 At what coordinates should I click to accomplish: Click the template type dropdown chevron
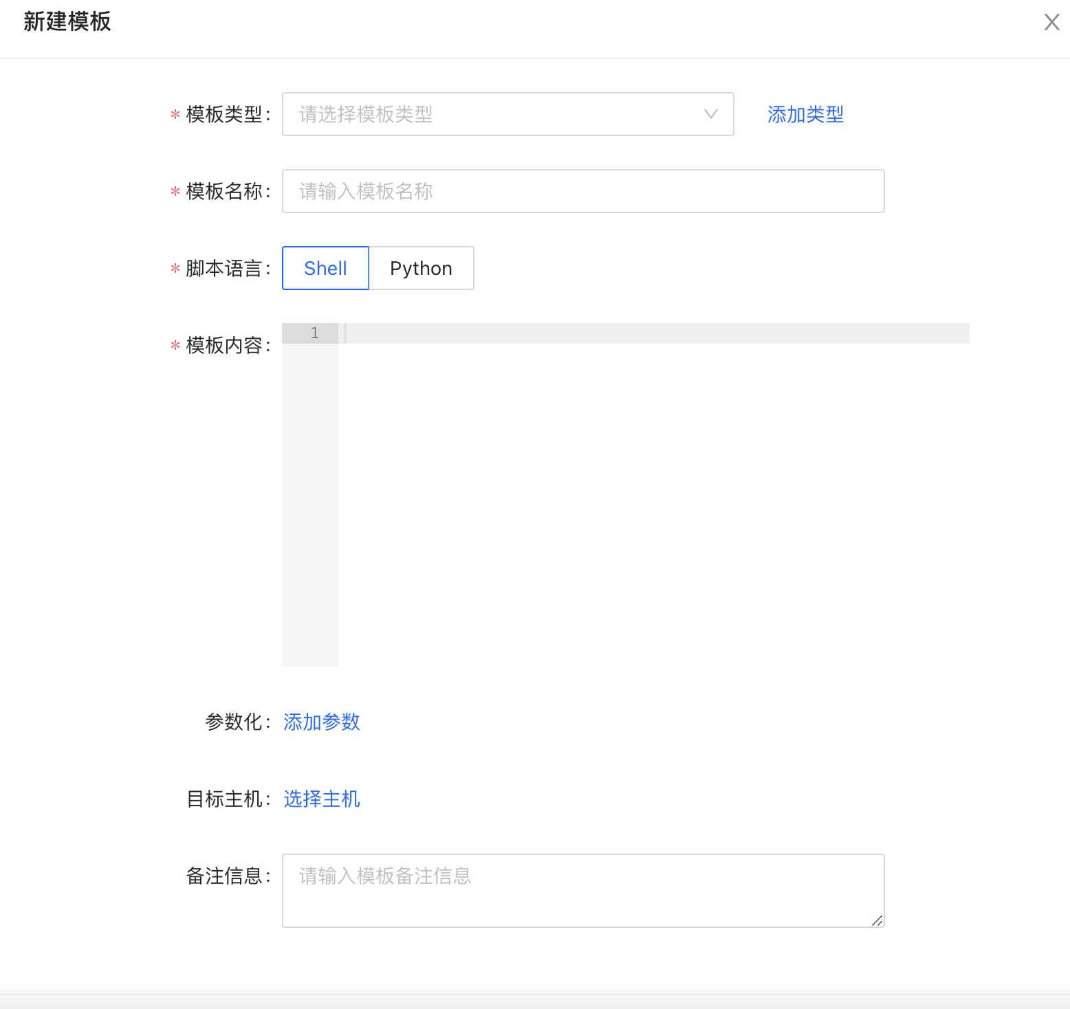(x=710, y=114)
